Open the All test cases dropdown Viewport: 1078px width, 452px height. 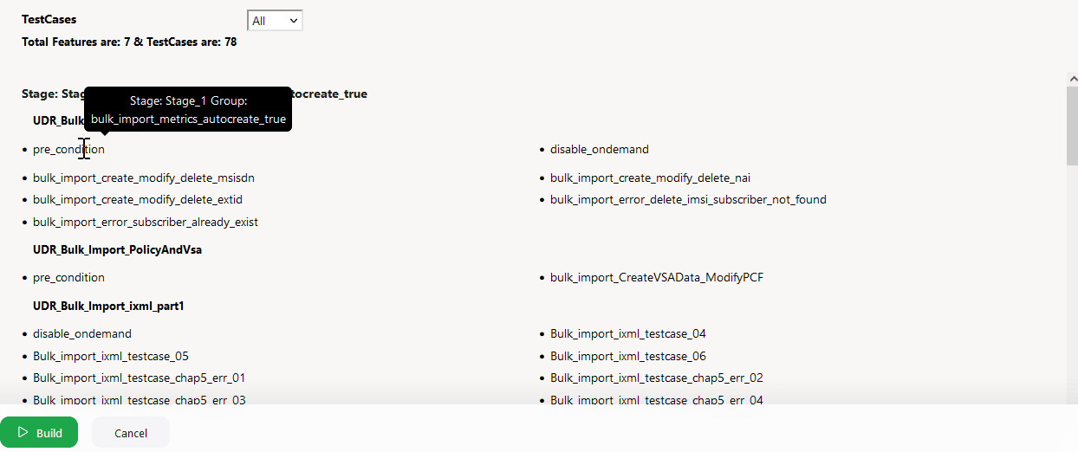click(x=275, y=21)
